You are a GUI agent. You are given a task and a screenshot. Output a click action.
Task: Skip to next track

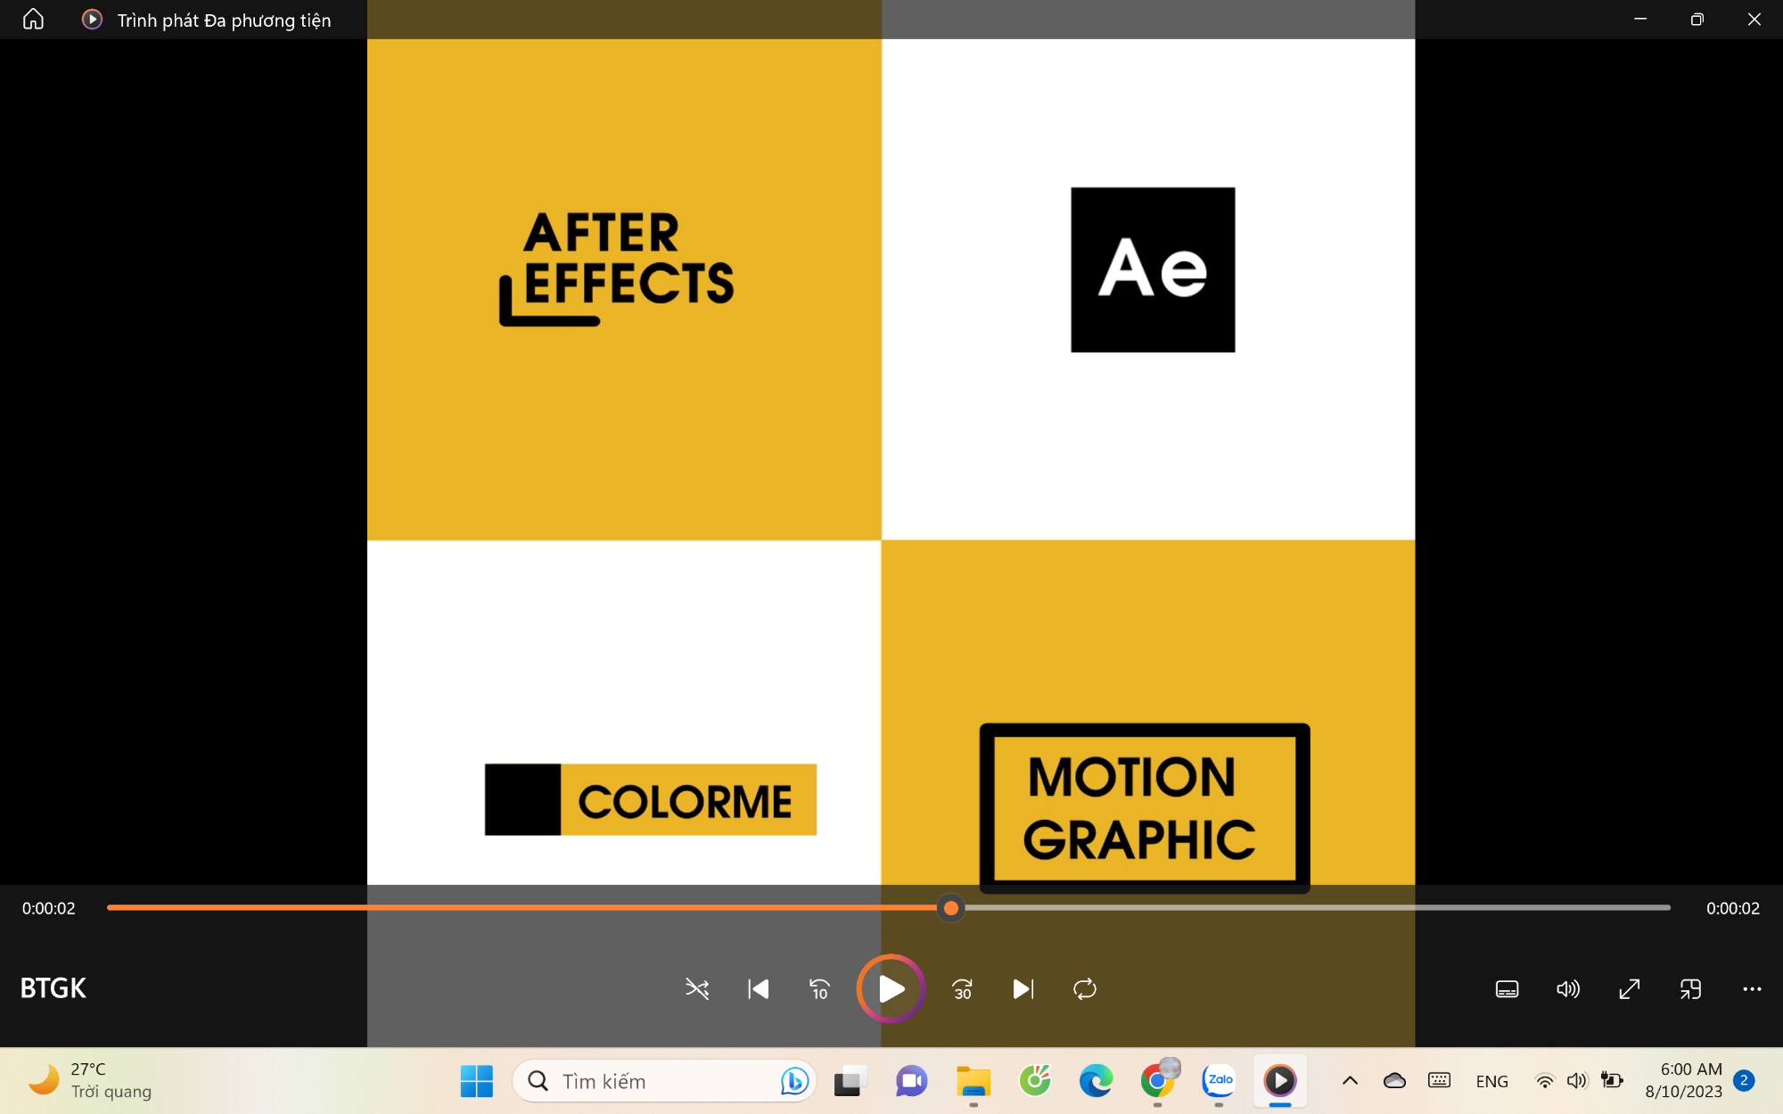coord(1023,988)
